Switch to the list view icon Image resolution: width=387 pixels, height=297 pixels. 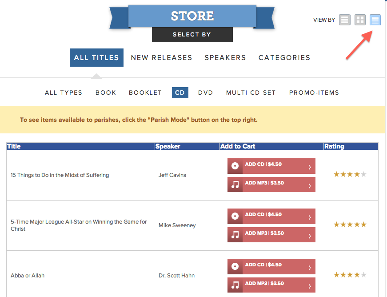345,20
